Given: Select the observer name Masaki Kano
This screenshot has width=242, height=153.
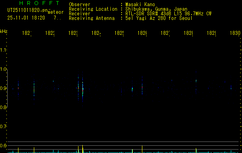Looking at the screenshot, I should (x=140, y=5).
